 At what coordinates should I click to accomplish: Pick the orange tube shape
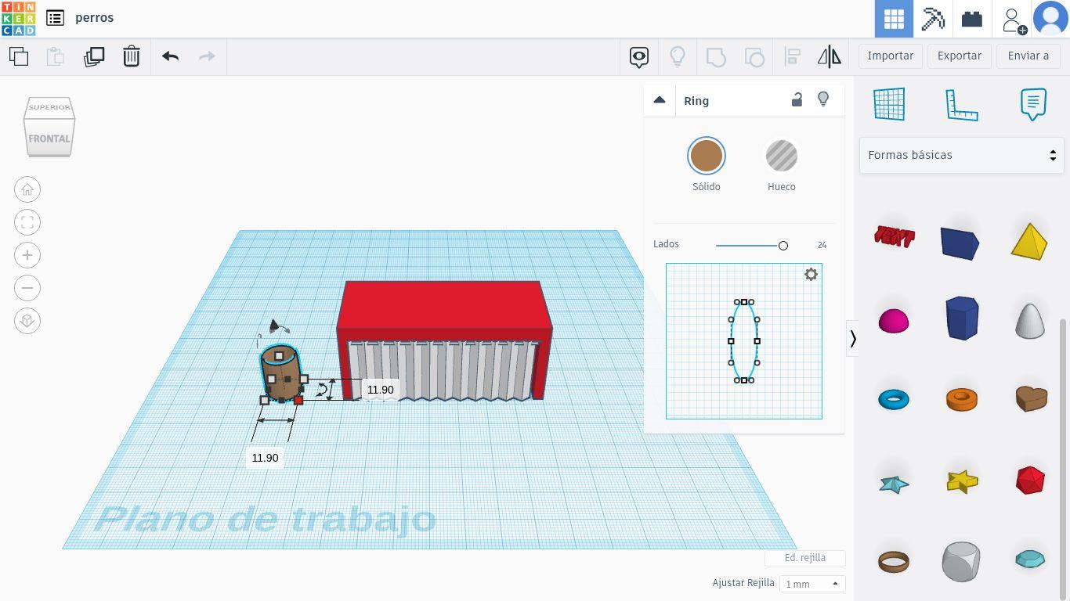pos(962,399)
